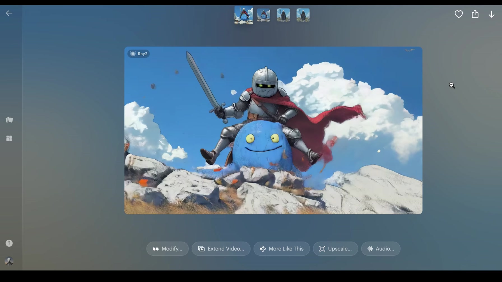Open the boards icon in the left sidebar
502x282 pixels.
tap(9, 120)
